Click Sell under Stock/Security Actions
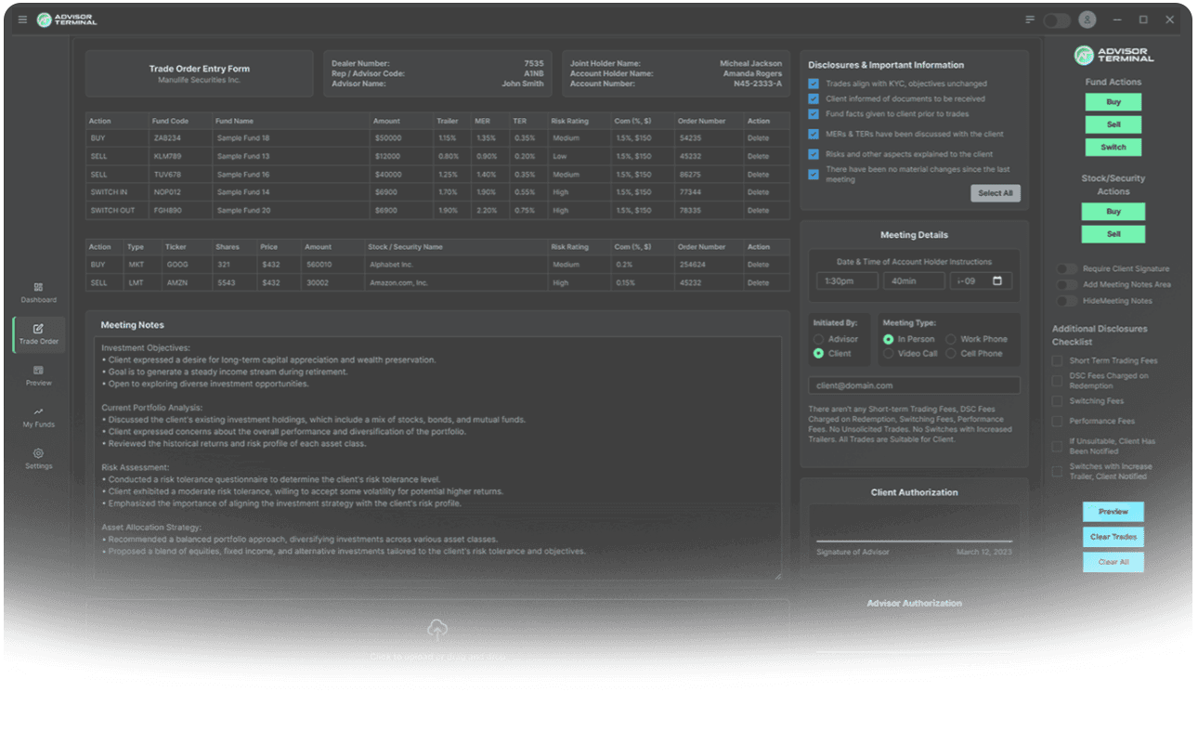The height and width of the screenshot is (731, 1198). tap(1113, 234)
